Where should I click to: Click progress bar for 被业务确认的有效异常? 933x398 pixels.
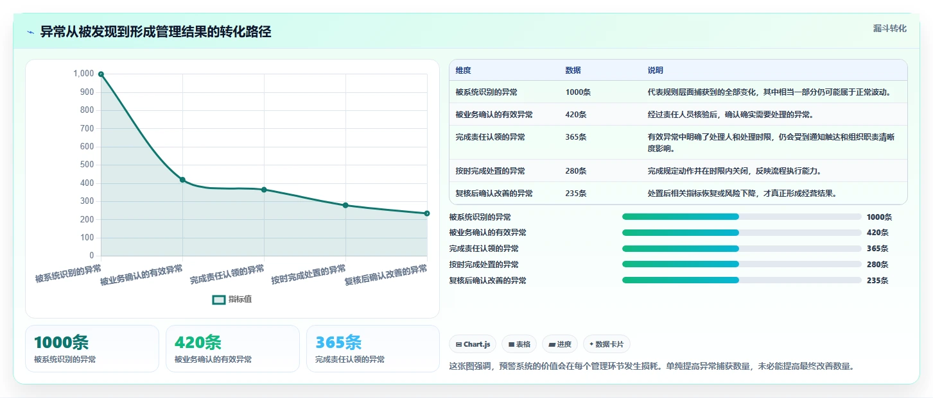tap(742, 233)
